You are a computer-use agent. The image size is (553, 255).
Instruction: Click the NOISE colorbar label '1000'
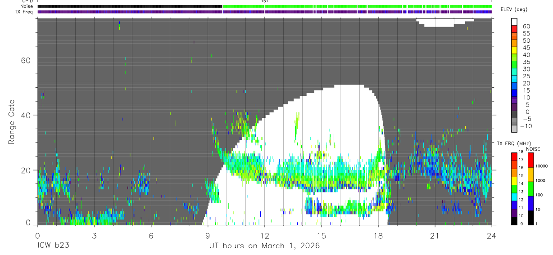[541, 180]
